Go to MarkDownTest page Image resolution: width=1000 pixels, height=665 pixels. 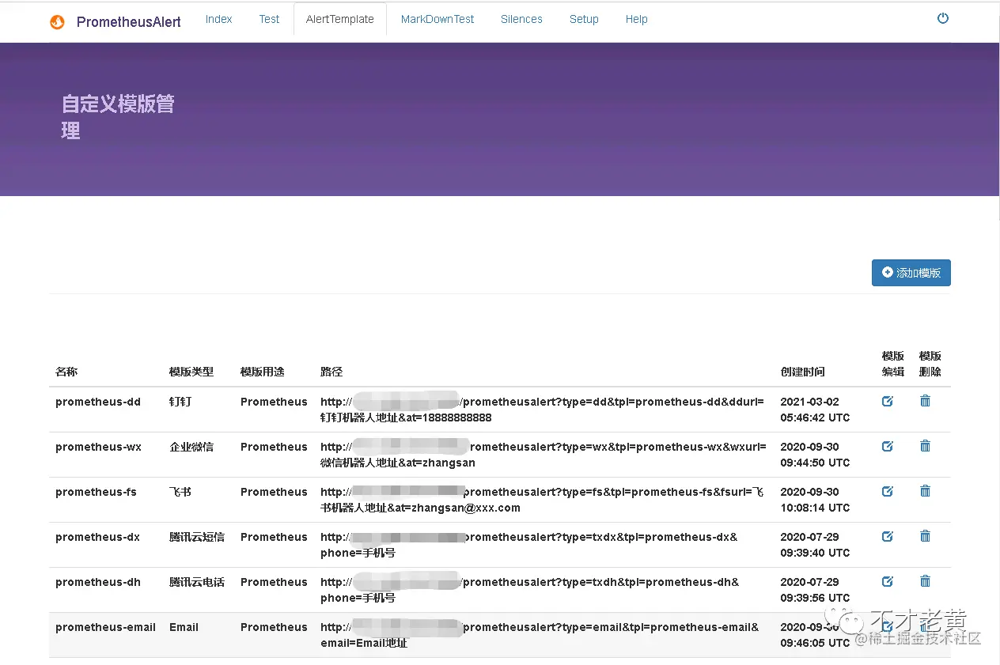(437, 19)
